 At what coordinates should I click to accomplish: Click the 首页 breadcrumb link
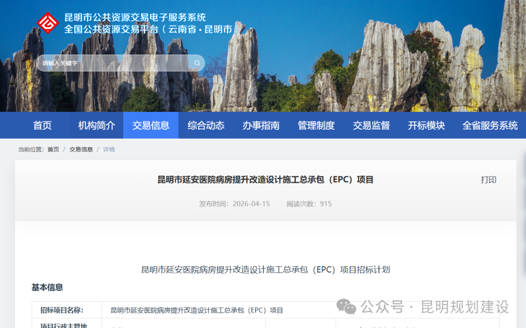[x=53, y=149]
